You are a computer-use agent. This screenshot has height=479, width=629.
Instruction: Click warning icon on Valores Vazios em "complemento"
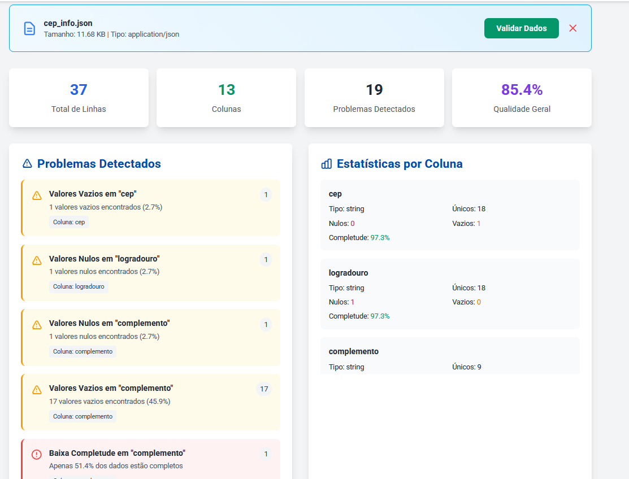click(37, 390)
